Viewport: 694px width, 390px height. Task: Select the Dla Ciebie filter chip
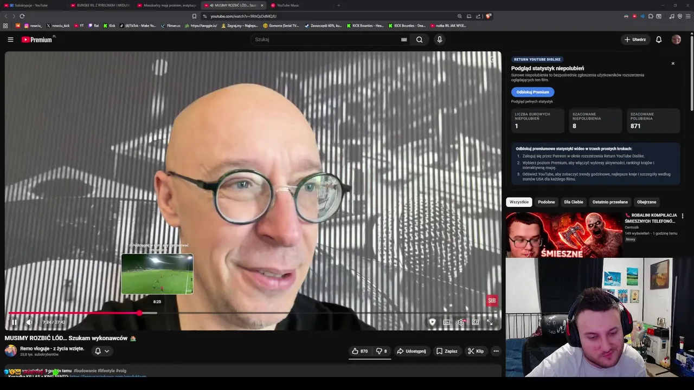click(573, 202)
